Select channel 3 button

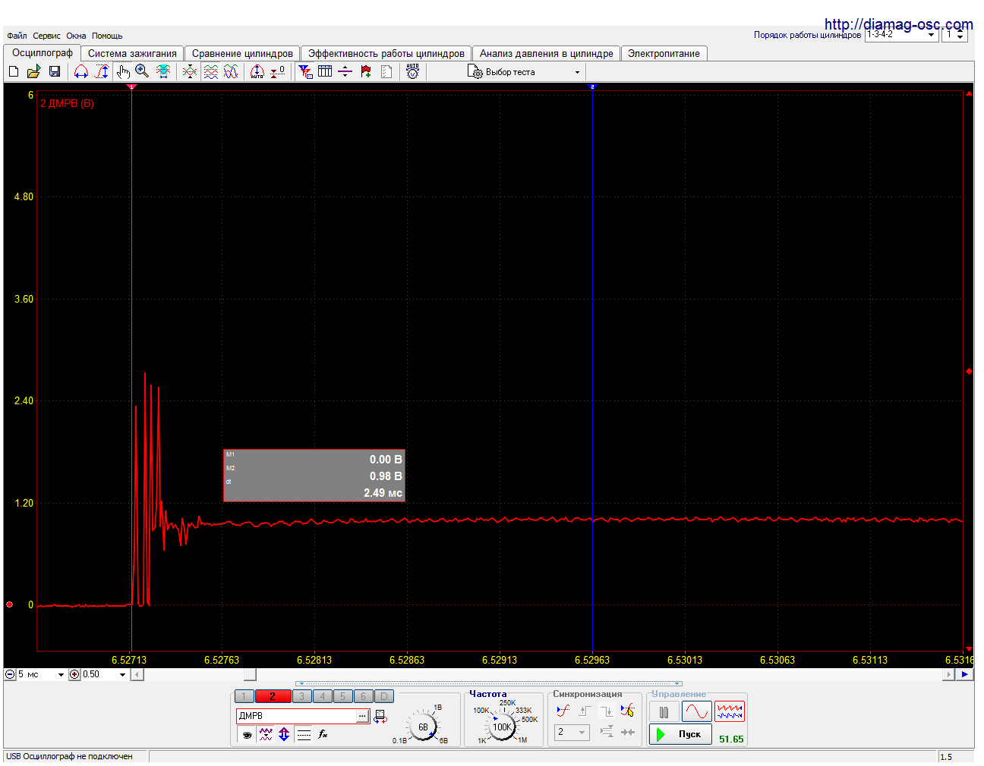[301, 696]
